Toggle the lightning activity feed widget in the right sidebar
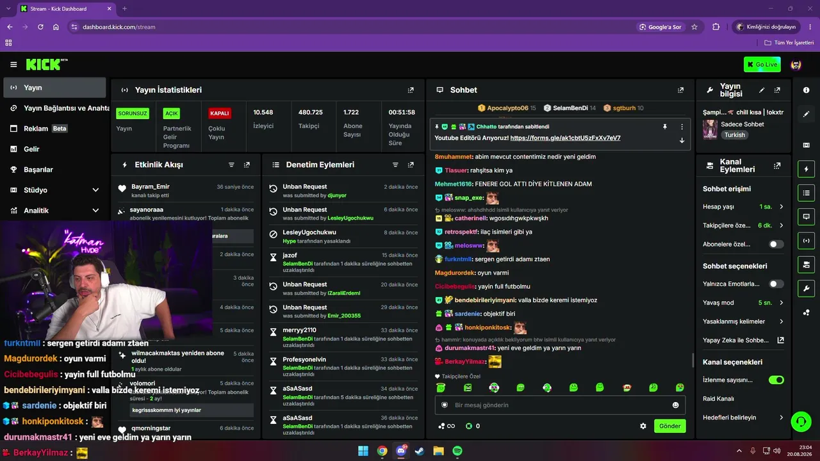The image size is (820, 461). click(x=806, y=169)
